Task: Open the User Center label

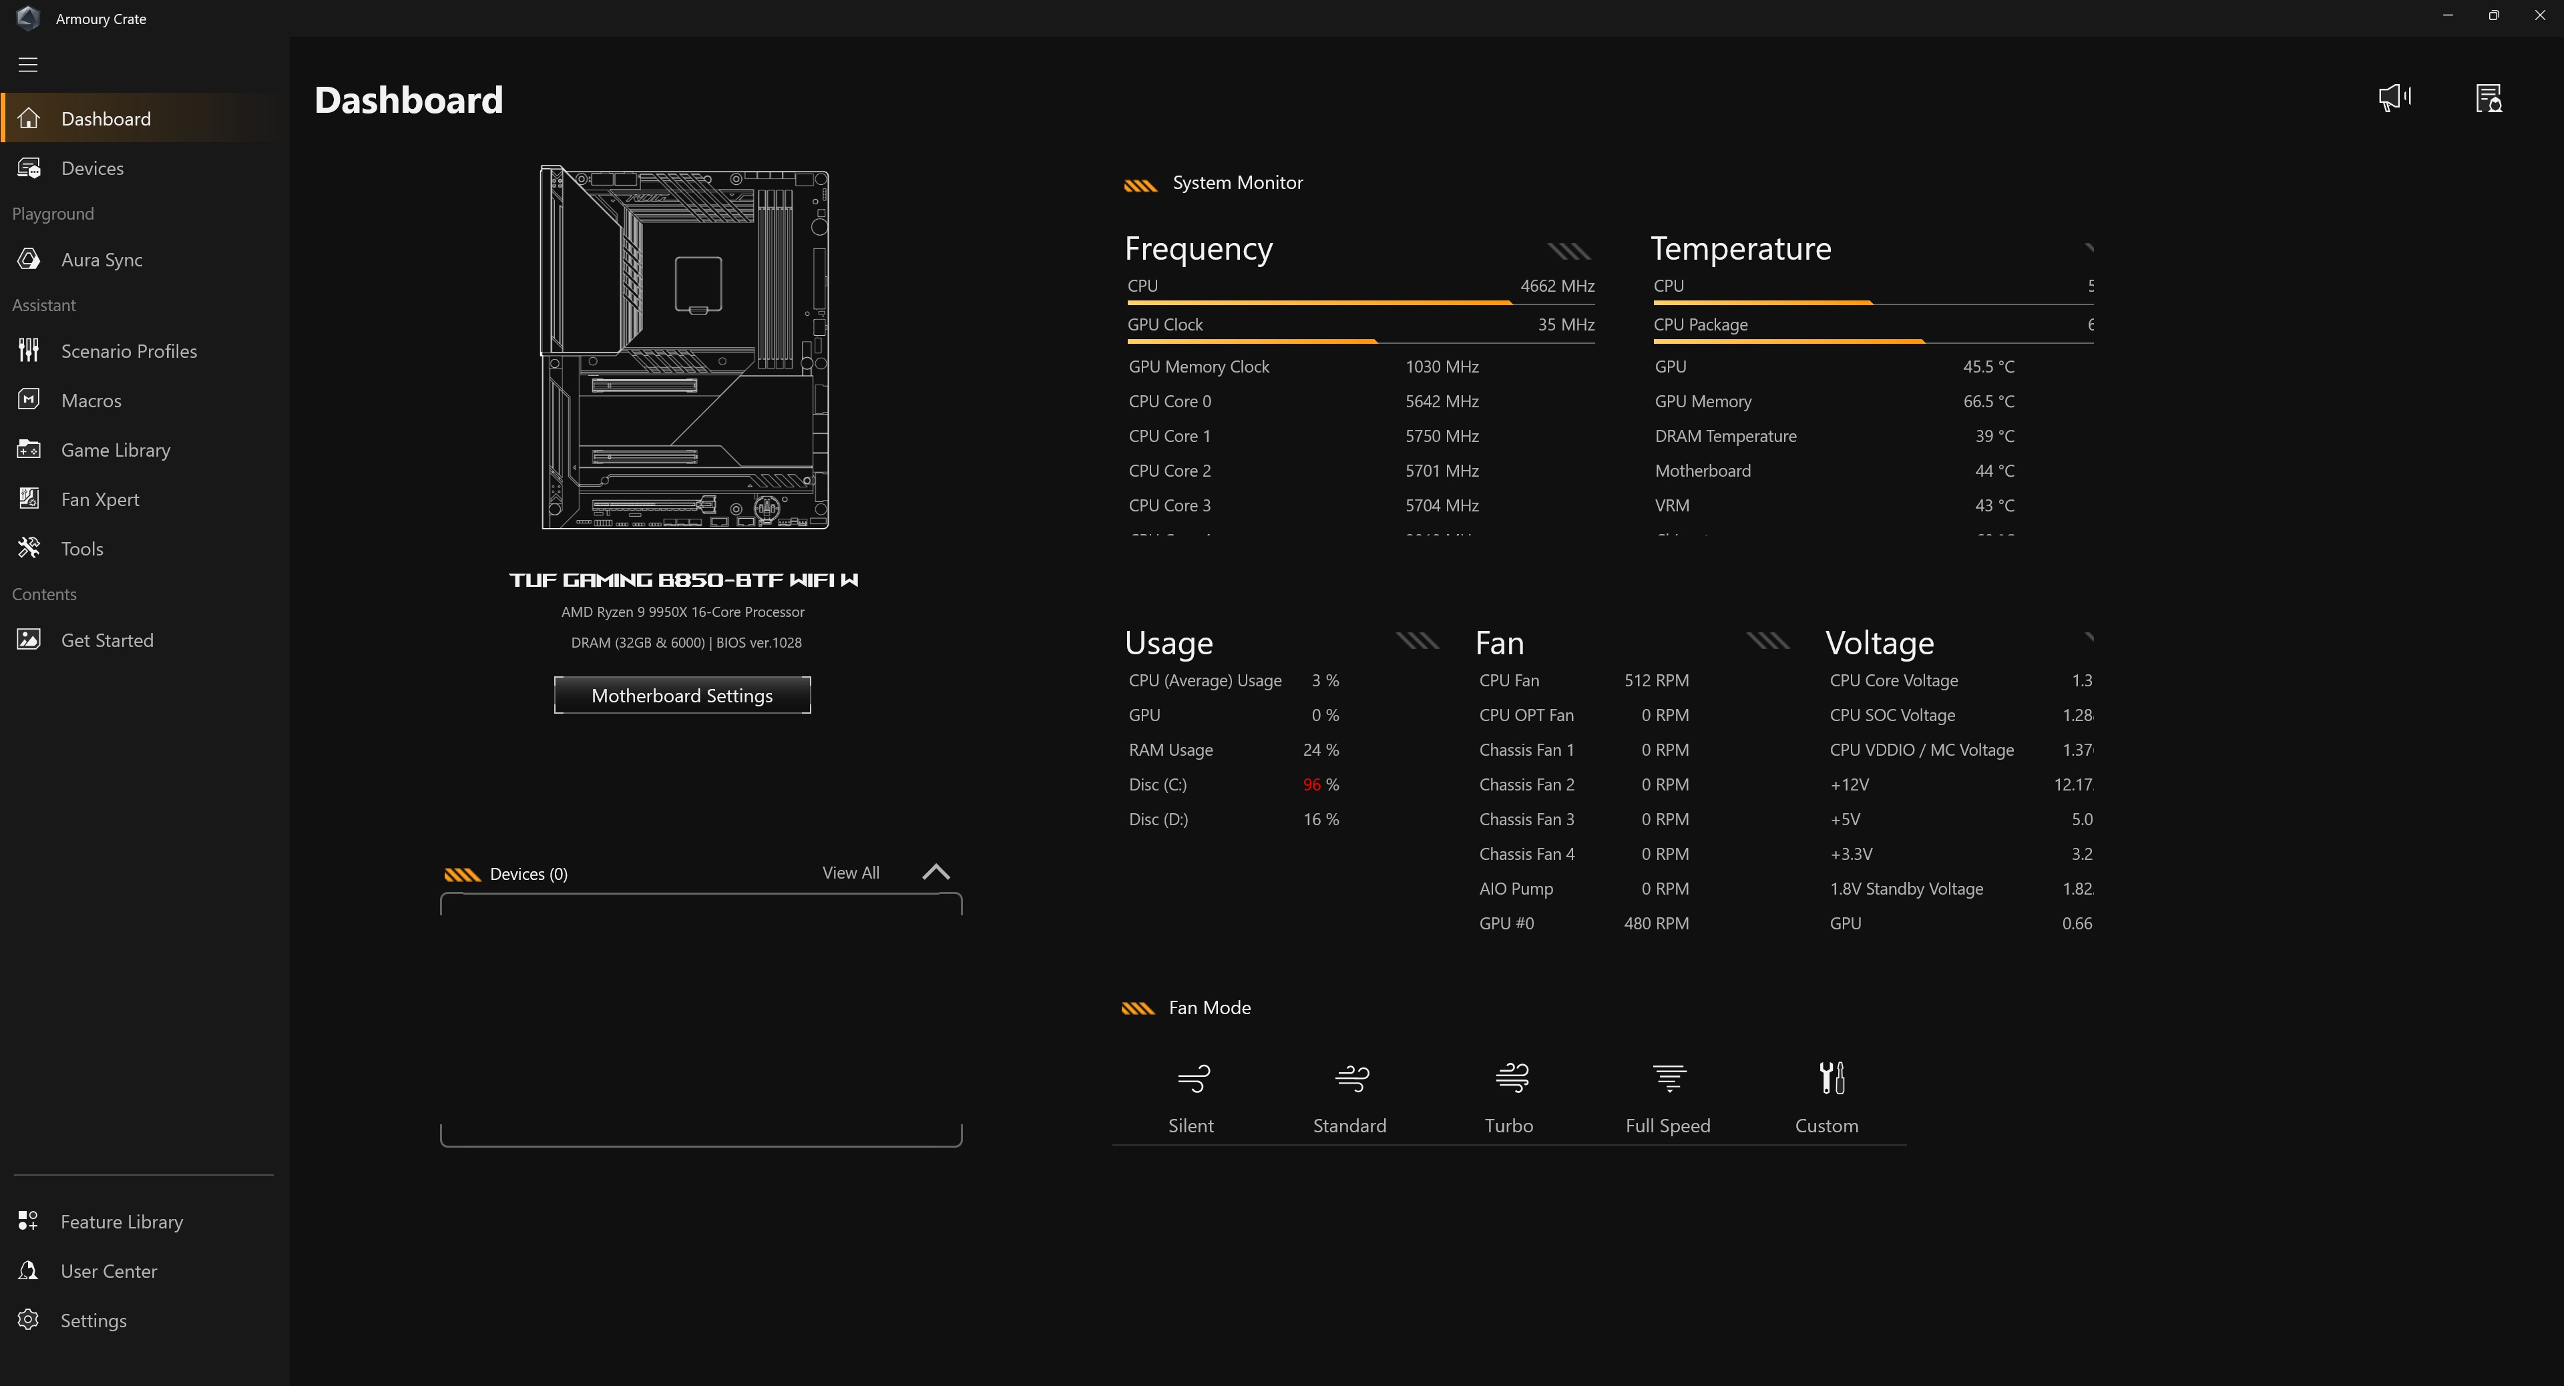Action: pyautogui.click(x=108, y=1270)
